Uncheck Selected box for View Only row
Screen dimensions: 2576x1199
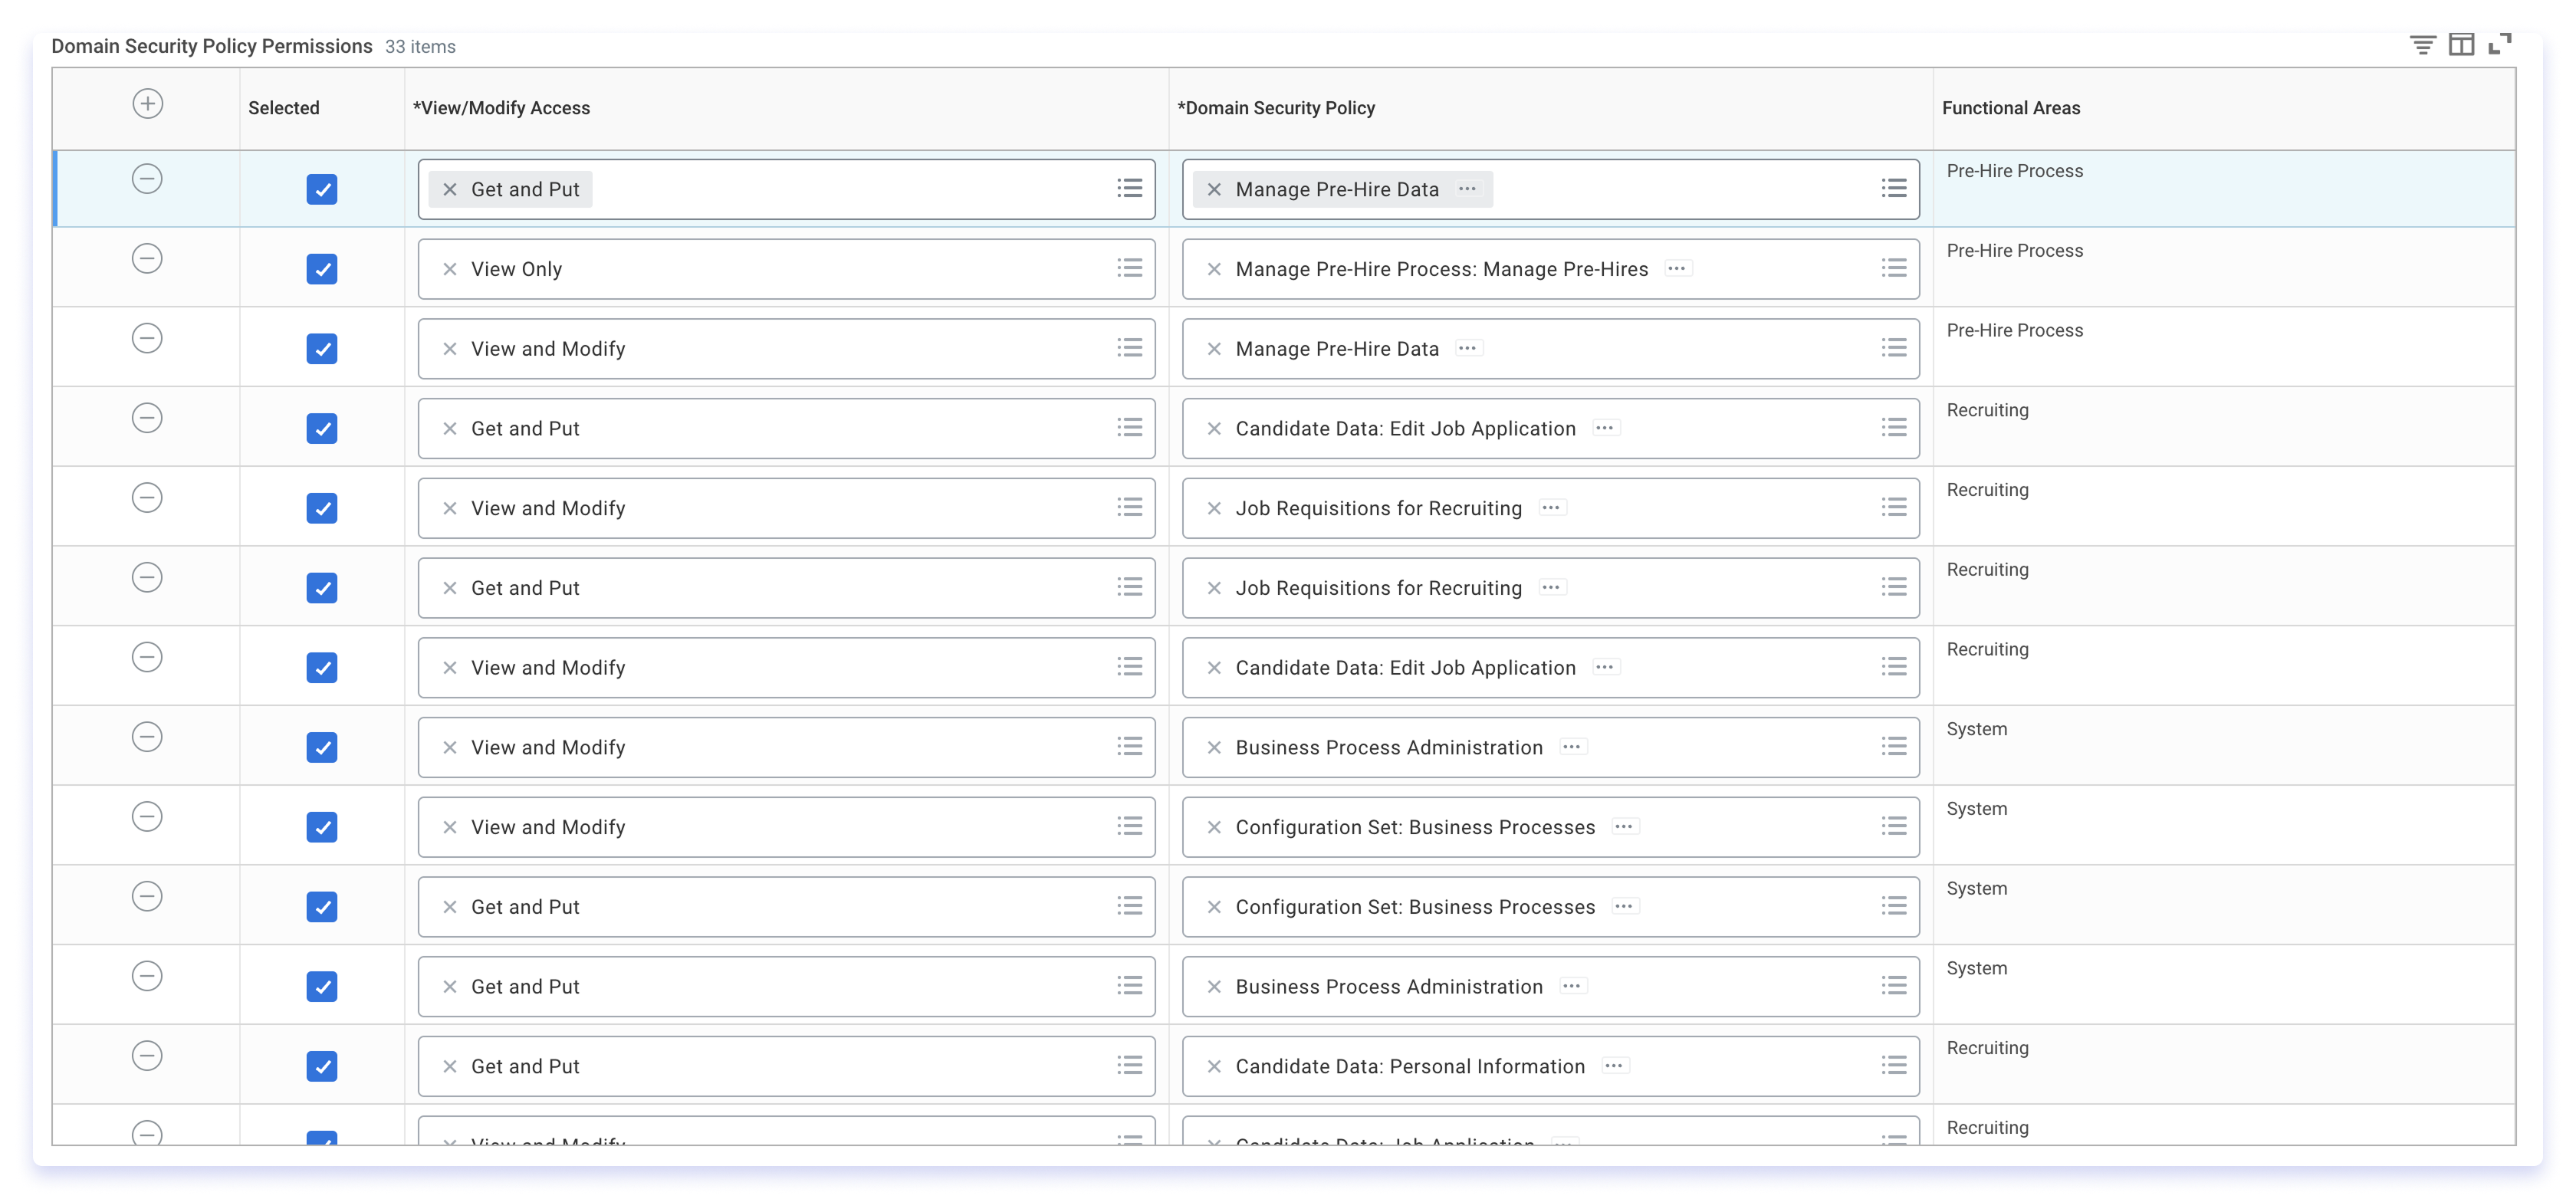pyautogui.click(x=322, y=269)
